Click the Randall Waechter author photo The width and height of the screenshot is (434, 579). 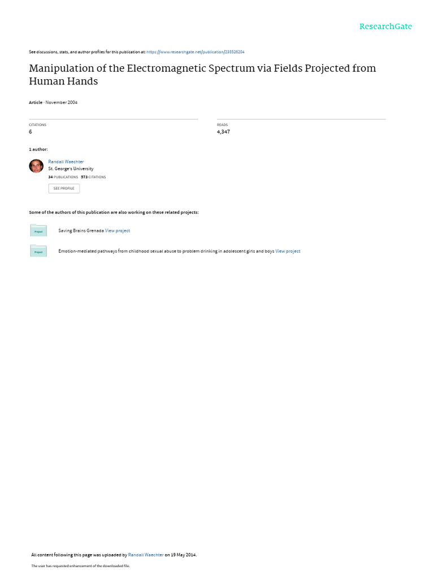point(36,166)
